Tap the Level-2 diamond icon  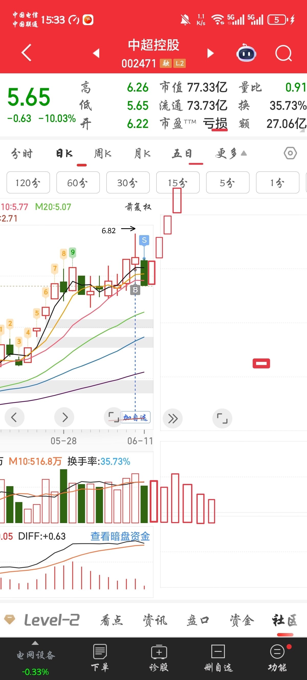coord(10,619)
